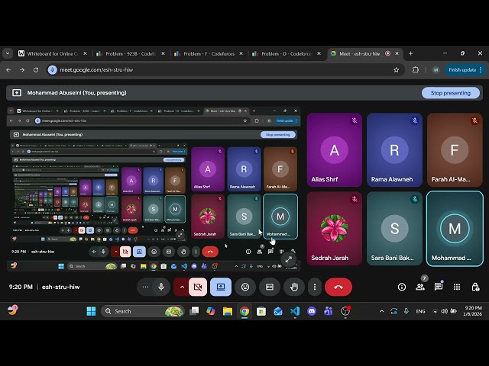Expand video settings arrow beside camera
489x366 pixels.
point(182,287)
